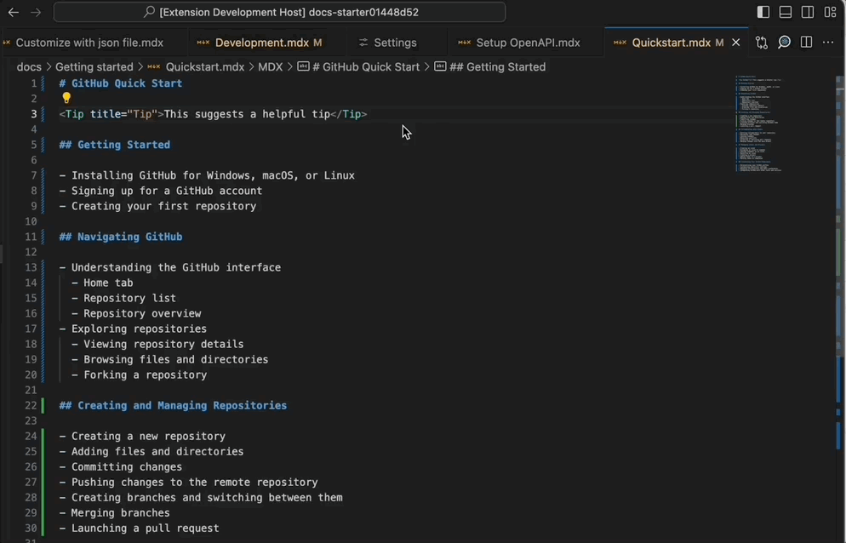Image resolution: width=846 pixels, height=543 pixels.
Task: Open the Customize Layout icon
Action: 831,12
